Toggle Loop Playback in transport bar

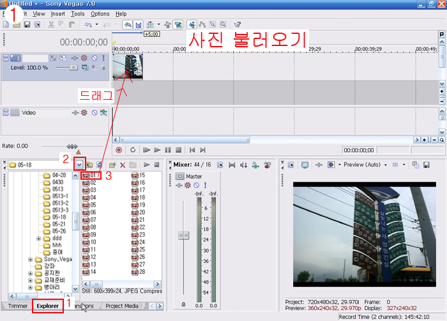click(133, 150)
